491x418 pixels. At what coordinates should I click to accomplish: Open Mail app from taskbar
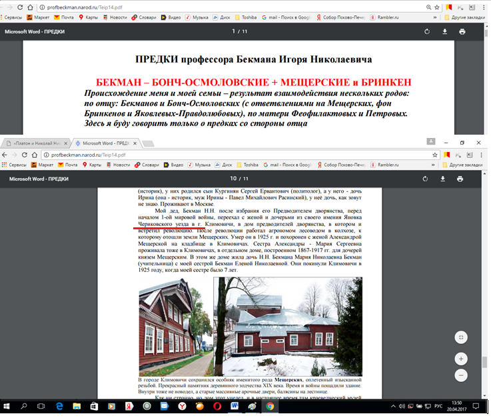[x=165, y=407]
